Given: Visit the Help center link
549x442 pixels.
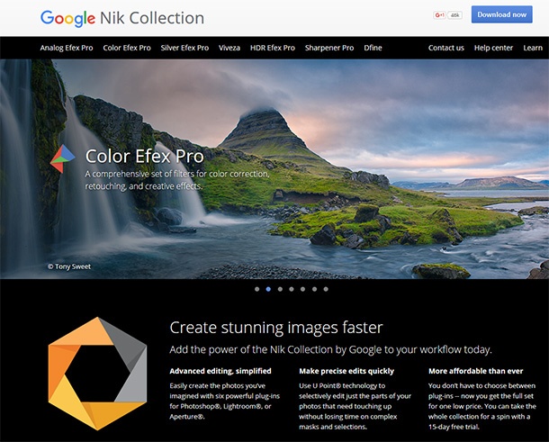Looking at the screenshot, I should point(493,48).
